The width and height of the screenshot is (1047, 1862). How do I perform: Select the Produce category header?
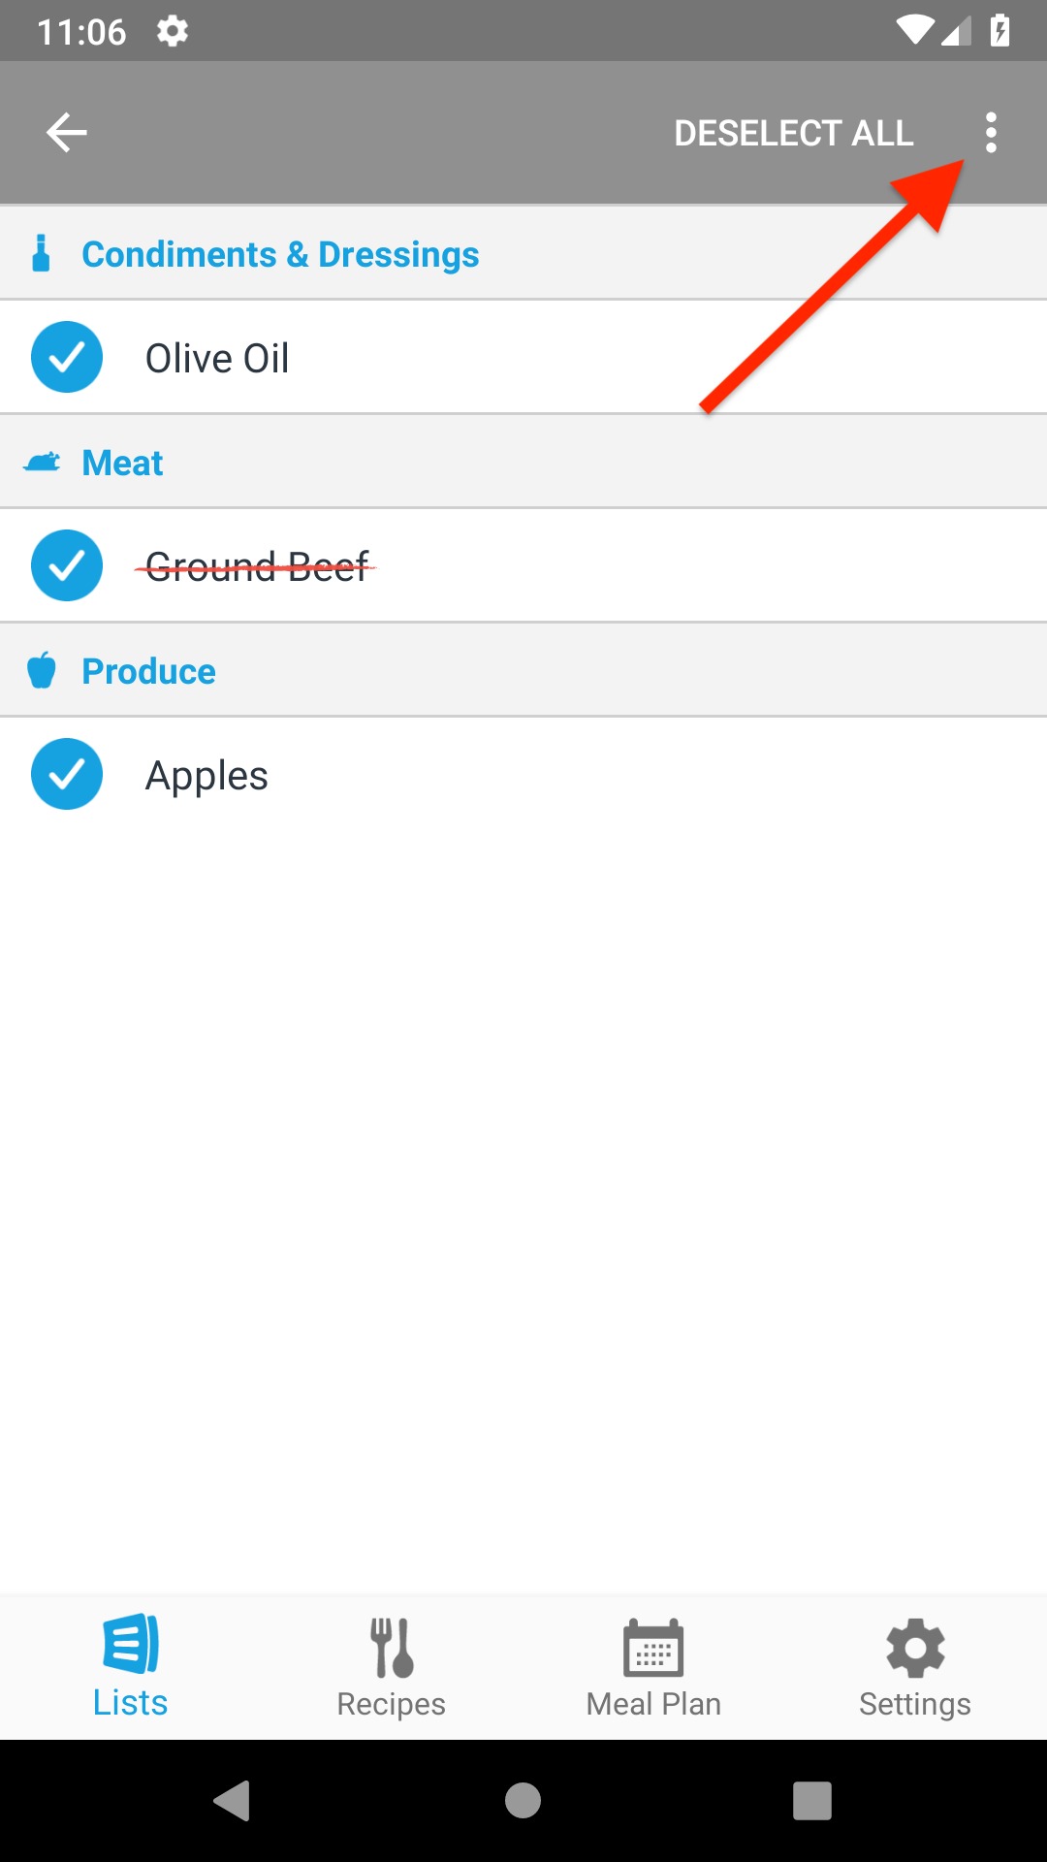coord(148,671)
